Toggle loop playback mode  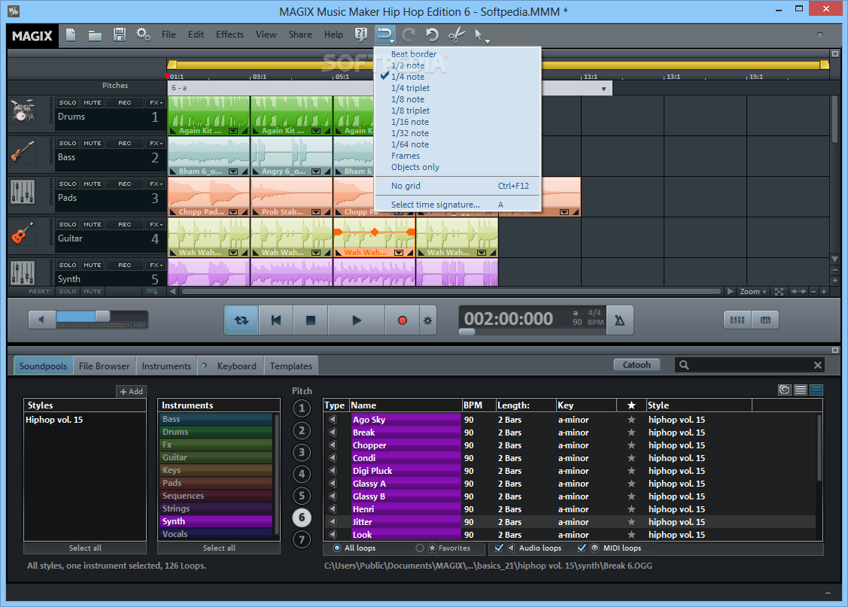pyautogui.click(x=242, y=320)
